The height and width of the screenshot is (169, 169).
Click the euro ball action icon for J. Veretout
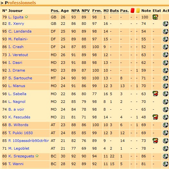point(165,55)
